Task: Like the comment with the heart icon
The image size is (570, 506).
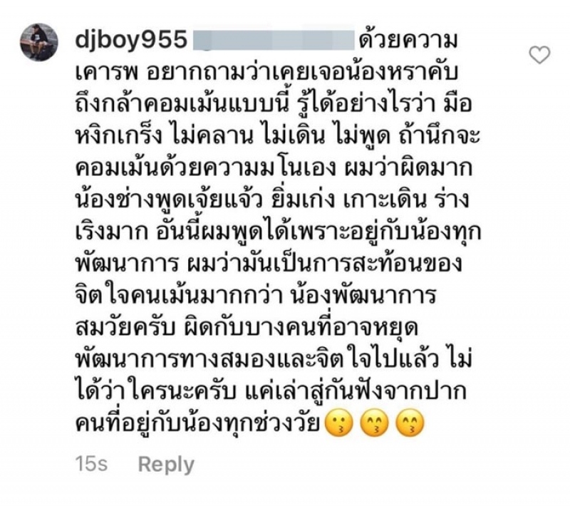Action: 539,56
